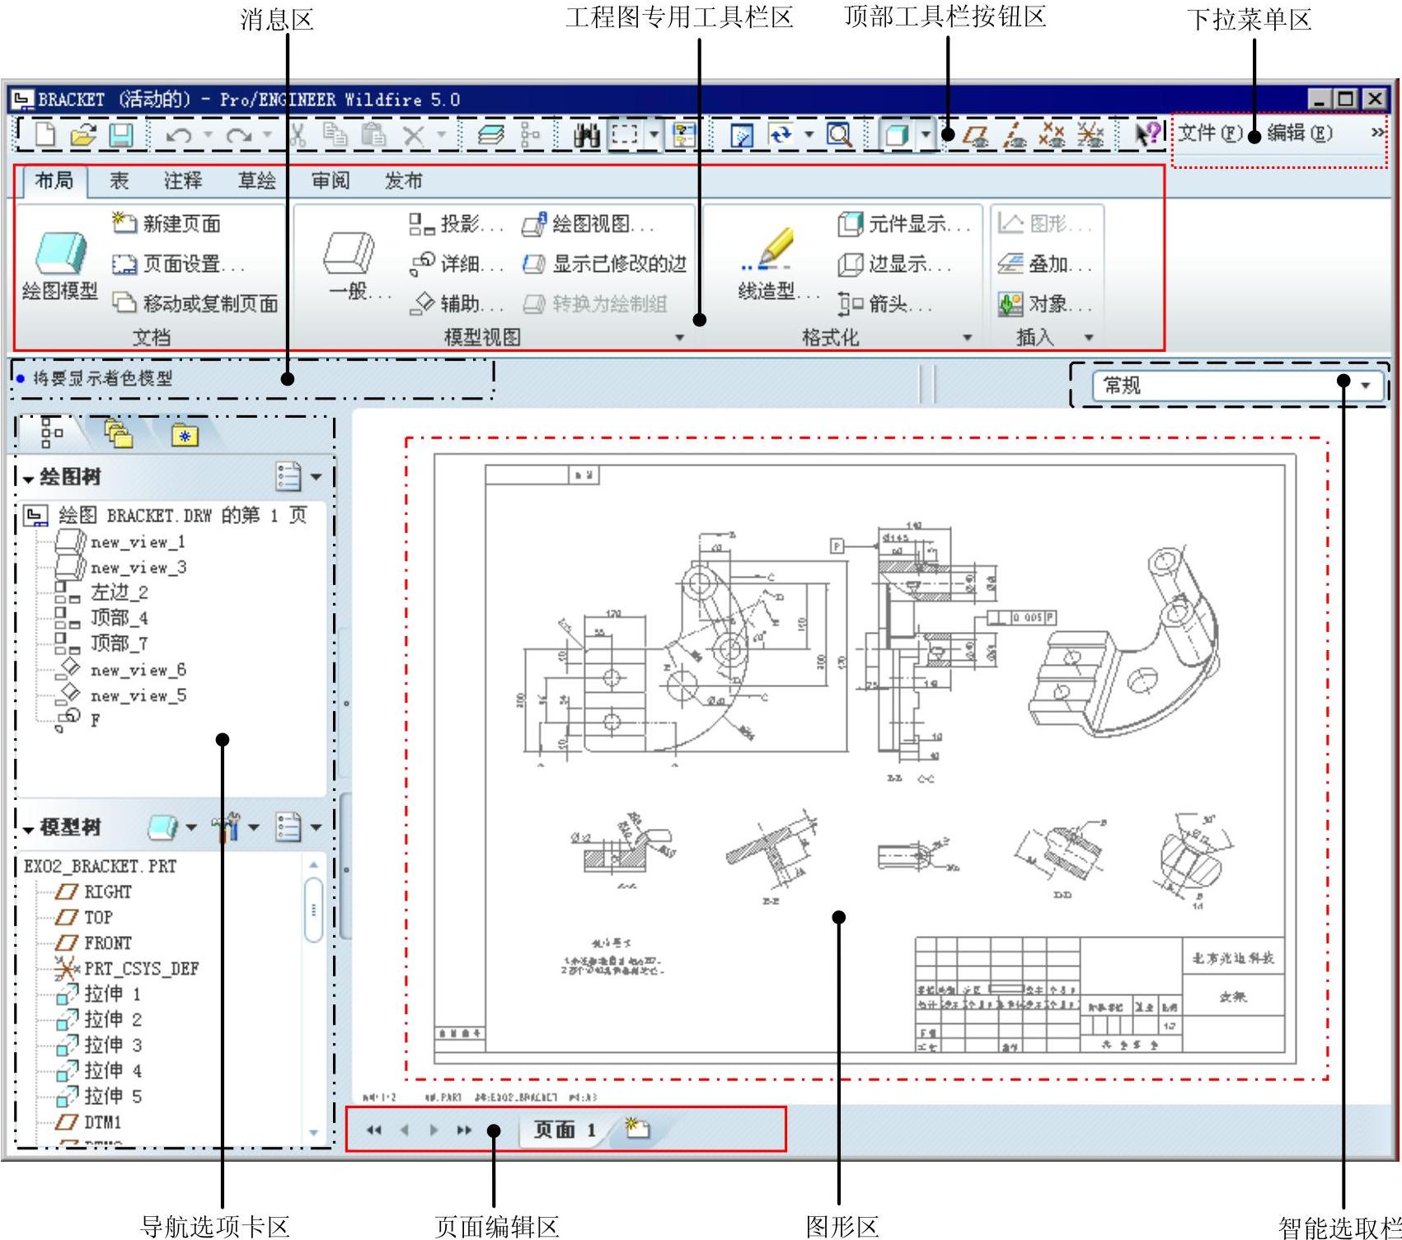The image size is (1402, 1240).
Task: Click the model tree scrollbar thumb
Action: click(313, 910)
